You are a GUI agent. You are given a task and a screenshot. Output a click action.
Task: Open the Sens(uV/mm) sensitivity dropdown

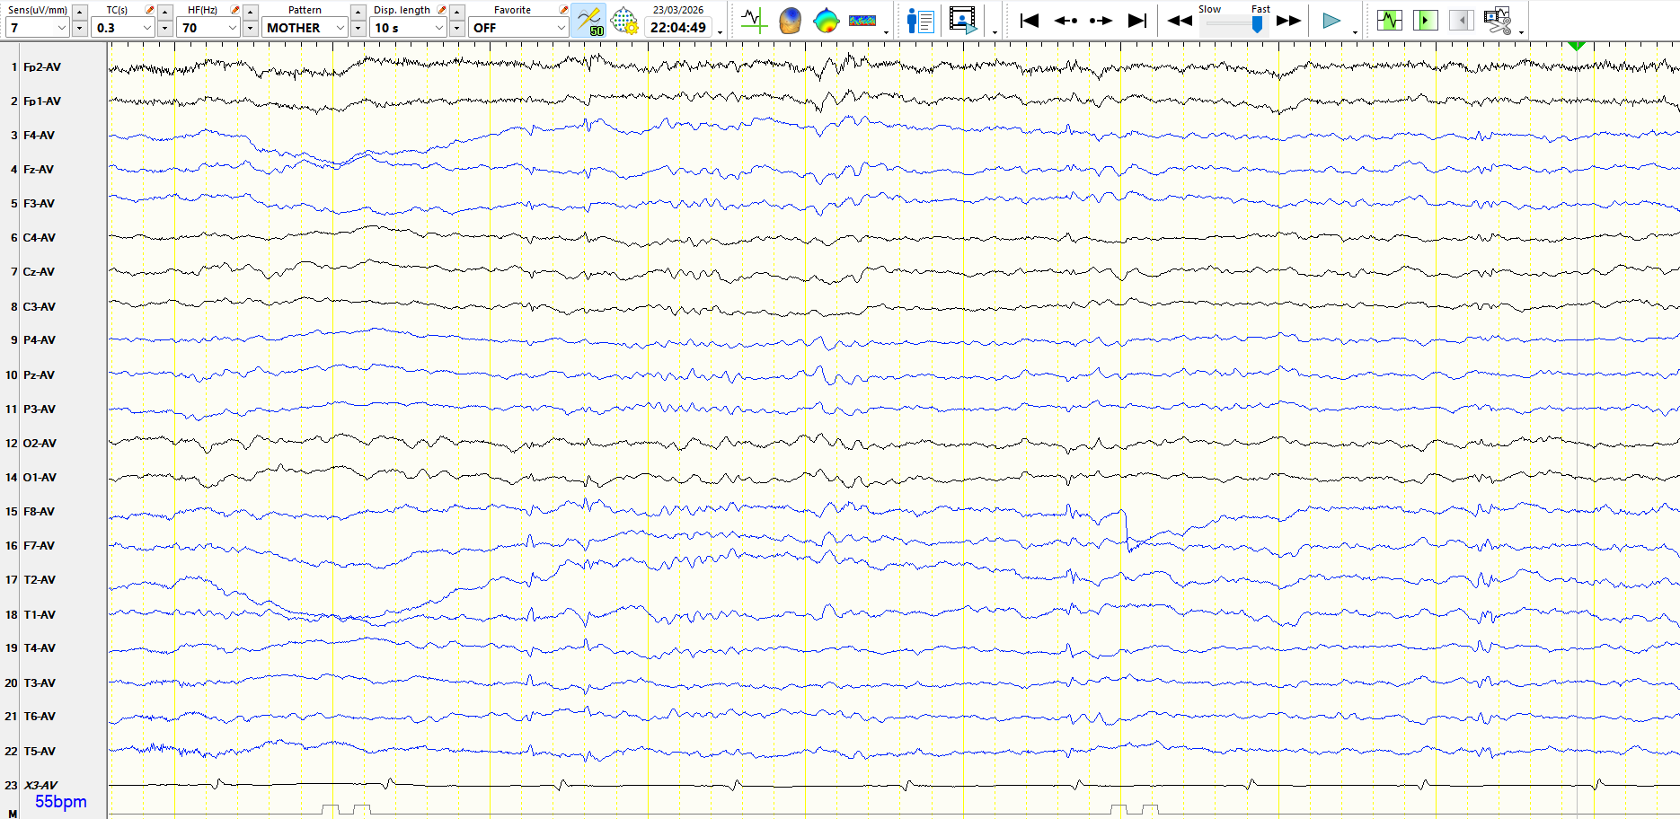tap(37, 28)
